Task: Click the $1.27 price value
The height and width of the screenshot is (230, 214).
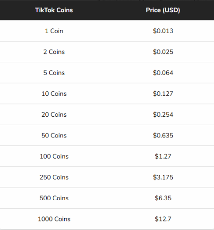Action: click(163, 156)
